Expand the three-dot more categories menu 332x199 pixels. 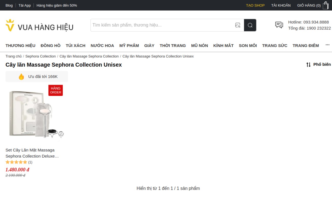(327, 45)
